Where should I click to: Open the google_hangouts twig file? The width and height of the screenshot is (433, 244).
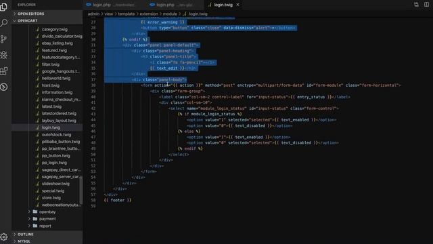click(60, 71)
